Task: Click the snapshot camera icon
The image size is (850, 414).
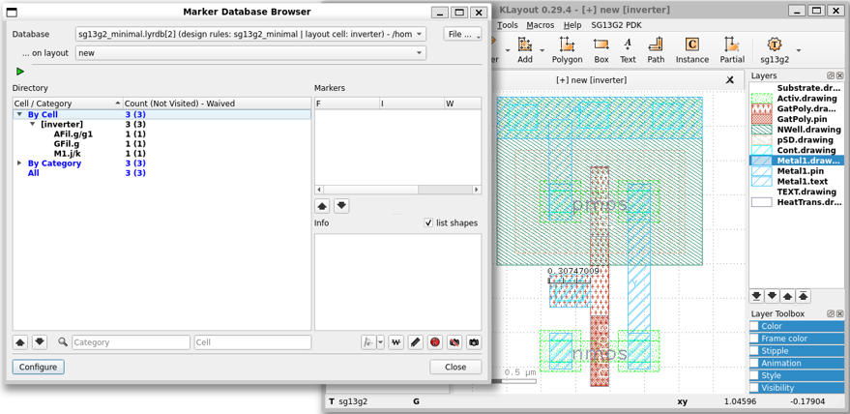Action: [x=474, y=342]
